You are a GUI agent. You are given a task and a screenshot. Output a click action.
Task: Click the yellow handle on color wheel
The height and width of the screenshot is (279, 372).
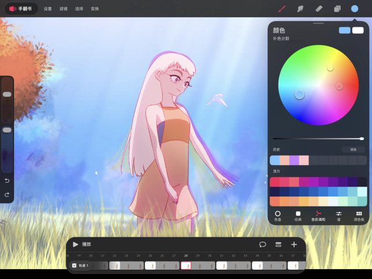click(x=330, y=68)
